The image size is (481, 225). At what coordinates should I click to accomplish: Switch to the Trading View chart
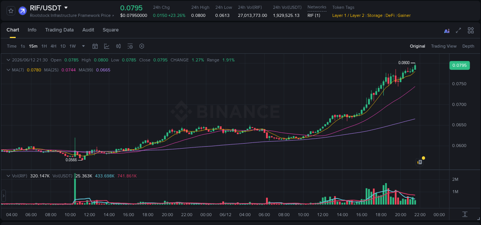(x=444, y=46)
